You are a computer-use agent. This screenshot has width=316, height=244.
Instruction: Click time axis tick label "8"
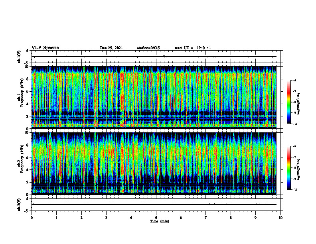tap(231, 218)
